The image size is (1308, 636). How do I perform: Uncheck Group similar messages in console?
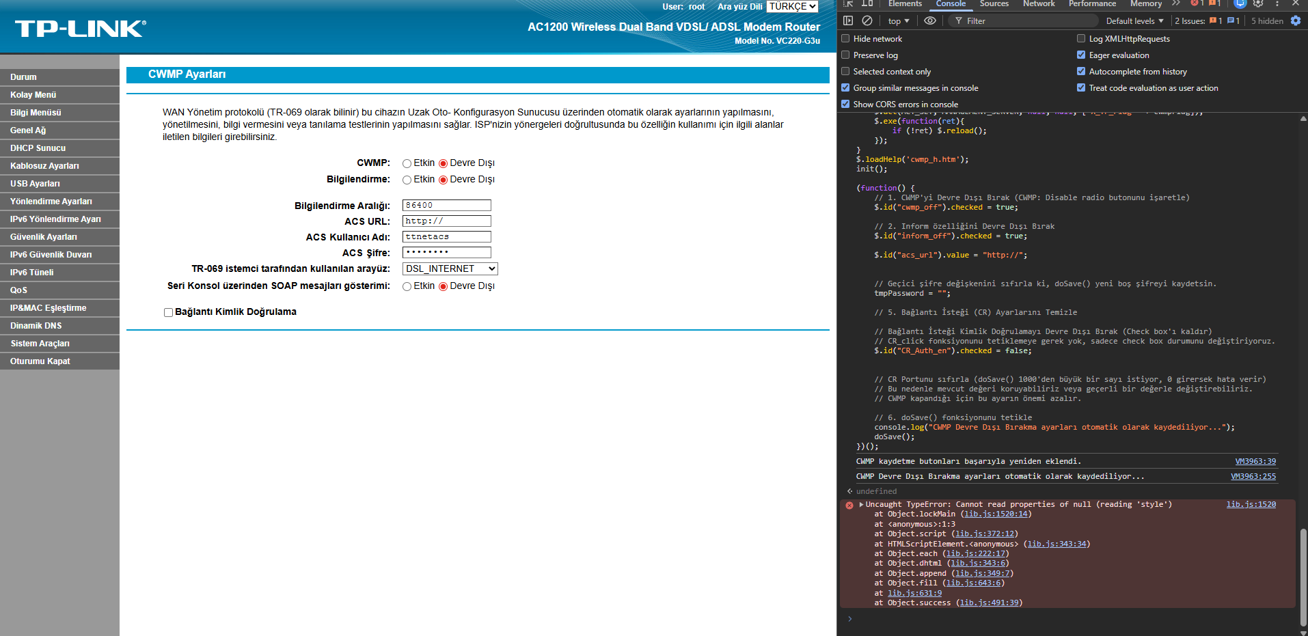(845, 88)
